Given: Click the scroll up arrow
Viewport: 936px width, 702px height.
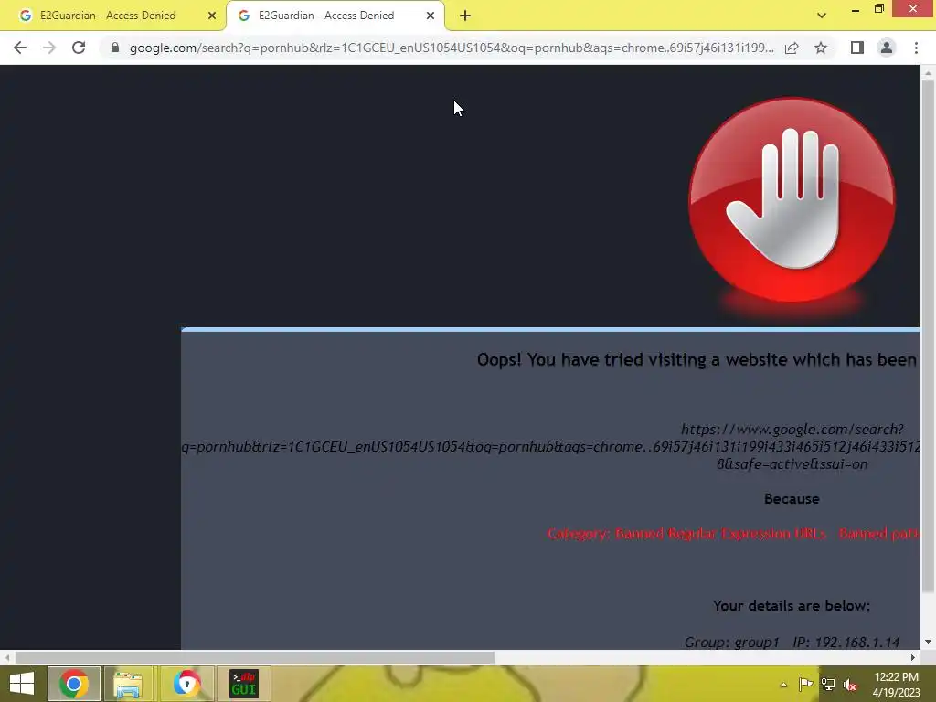Looking at the screenshot, I should (928, 73).
